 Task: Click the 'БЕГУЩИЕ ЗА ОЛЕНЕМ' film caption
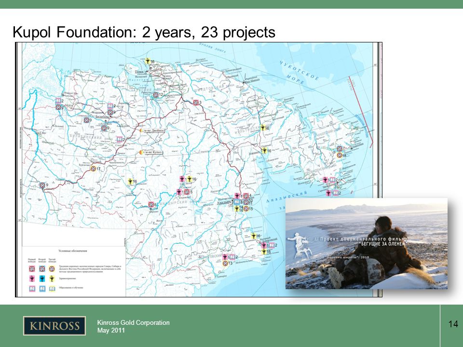click(382, 244)
